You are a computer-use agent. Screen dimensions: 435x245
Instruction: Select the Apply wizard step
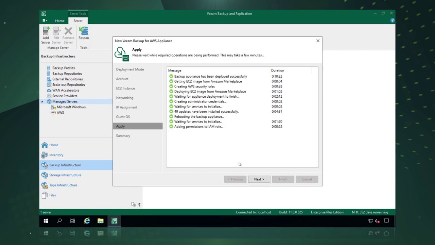(138, 126)
